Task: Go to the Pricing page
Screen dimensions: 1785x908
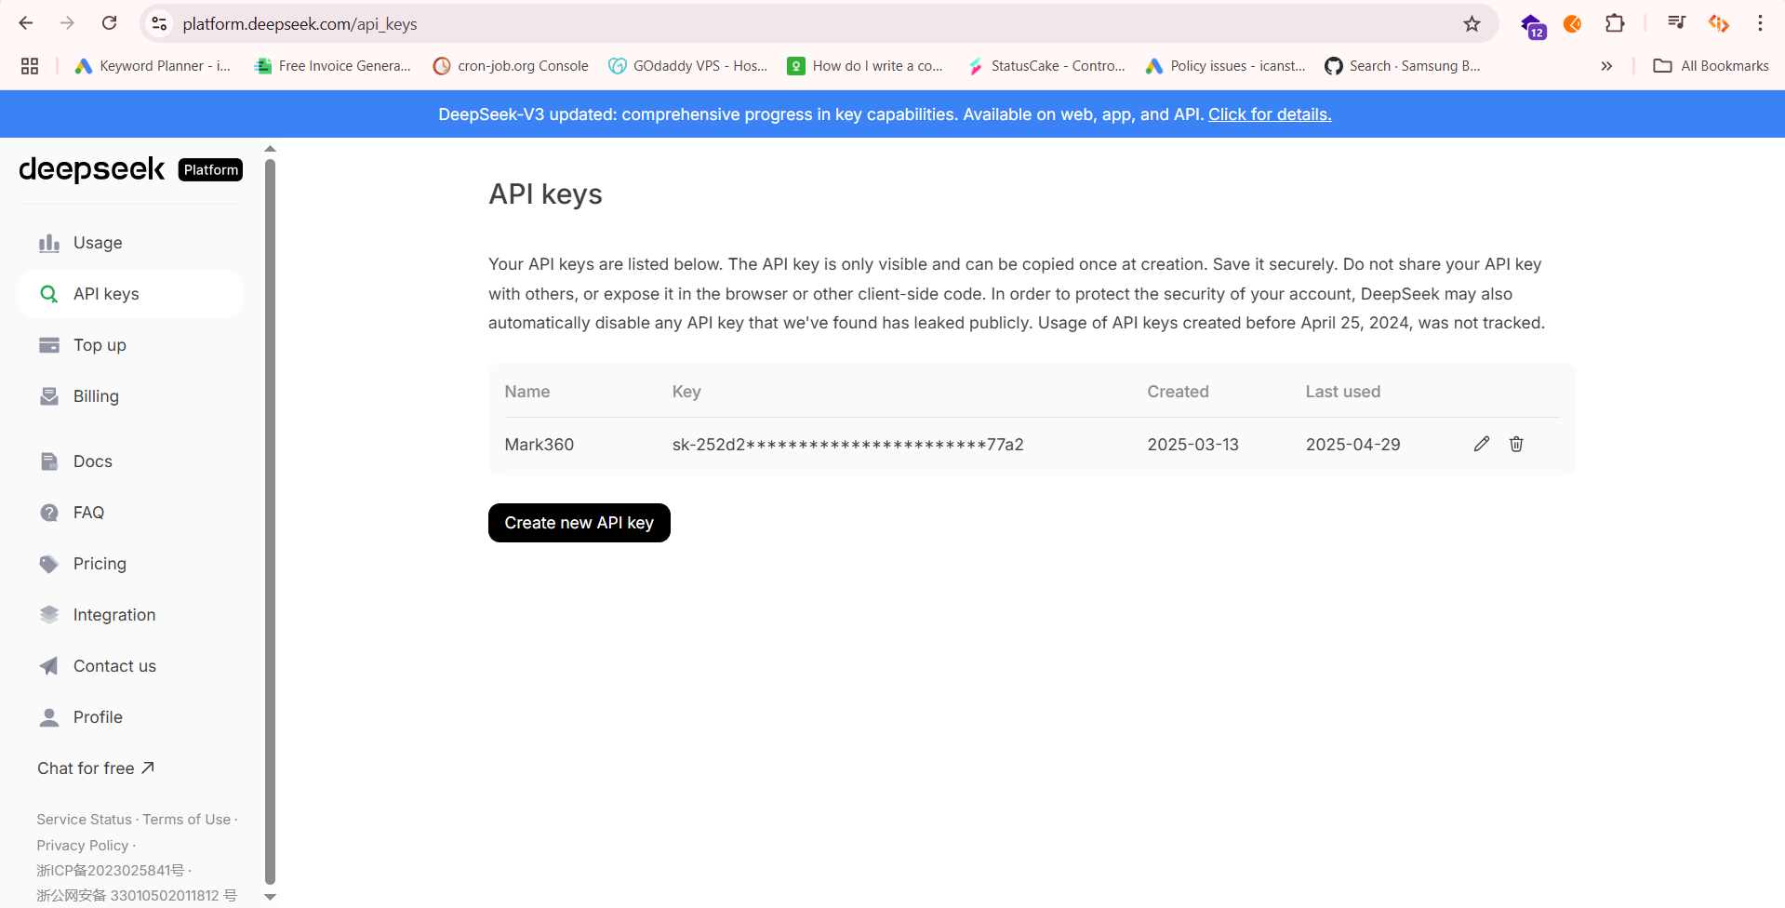Action: 130,564
